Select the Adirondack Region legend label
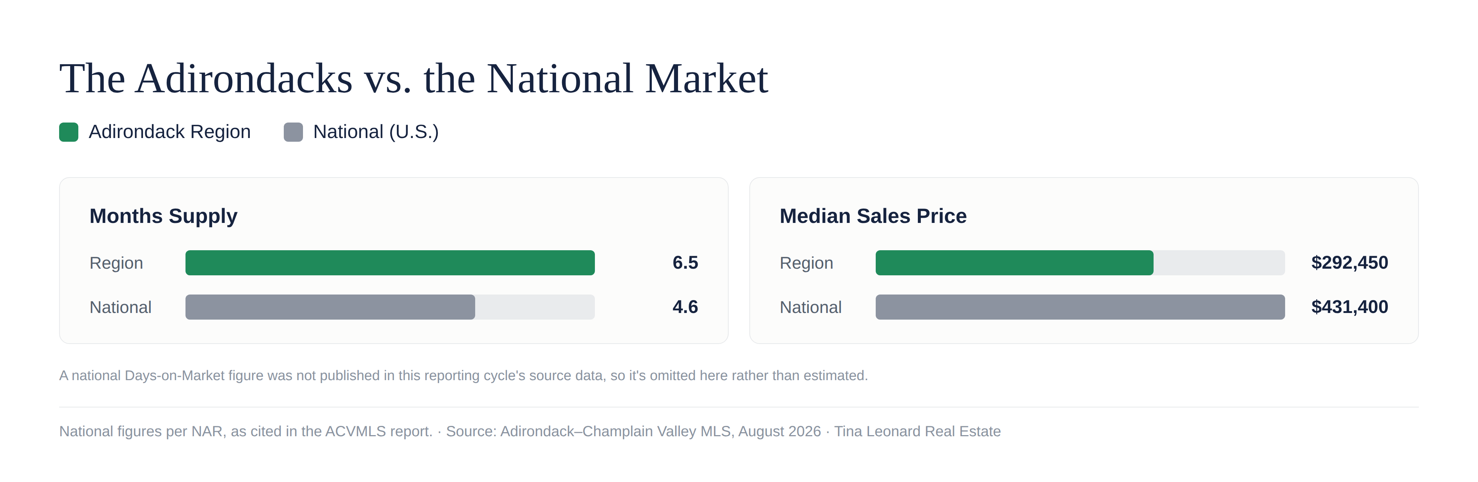The image size is (1478, 482). coord(169,132)
